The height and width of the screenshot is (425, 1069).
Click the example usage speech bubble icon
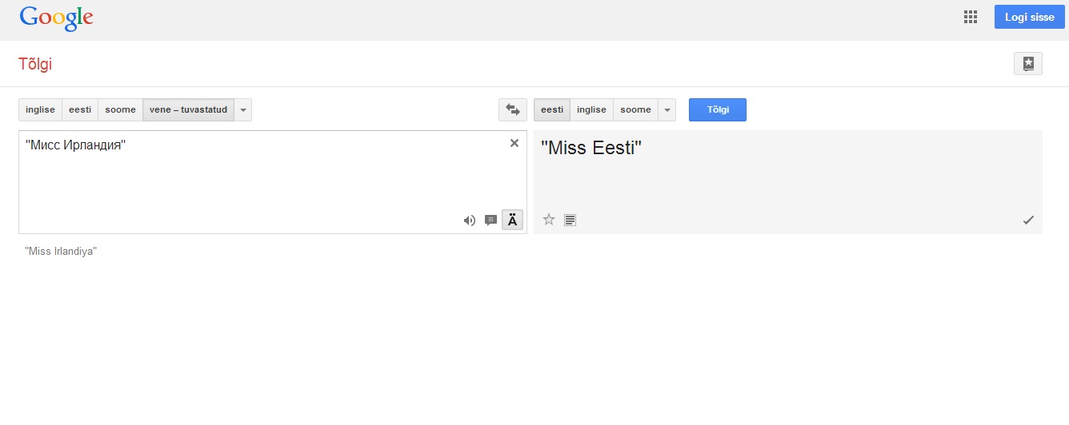pyautogui.click(x=490, y=220)
